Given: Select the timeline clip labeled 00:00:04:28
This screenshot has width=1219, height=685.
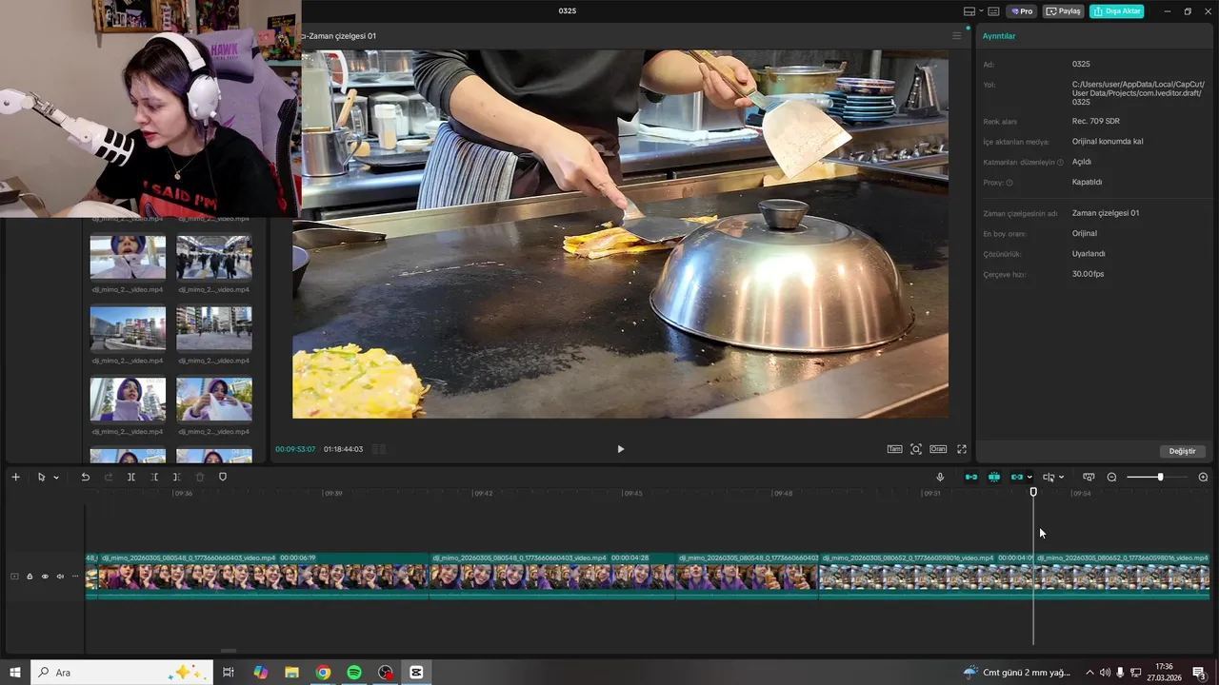Looking at the screenshot, I should coord(552,577).
